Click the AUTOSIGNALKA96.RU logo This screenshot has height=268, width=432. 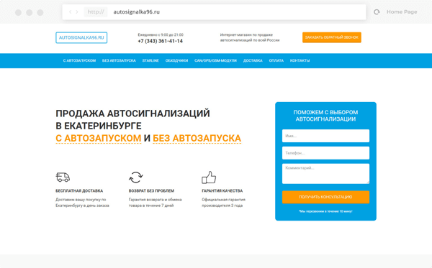tap(81, 37)
